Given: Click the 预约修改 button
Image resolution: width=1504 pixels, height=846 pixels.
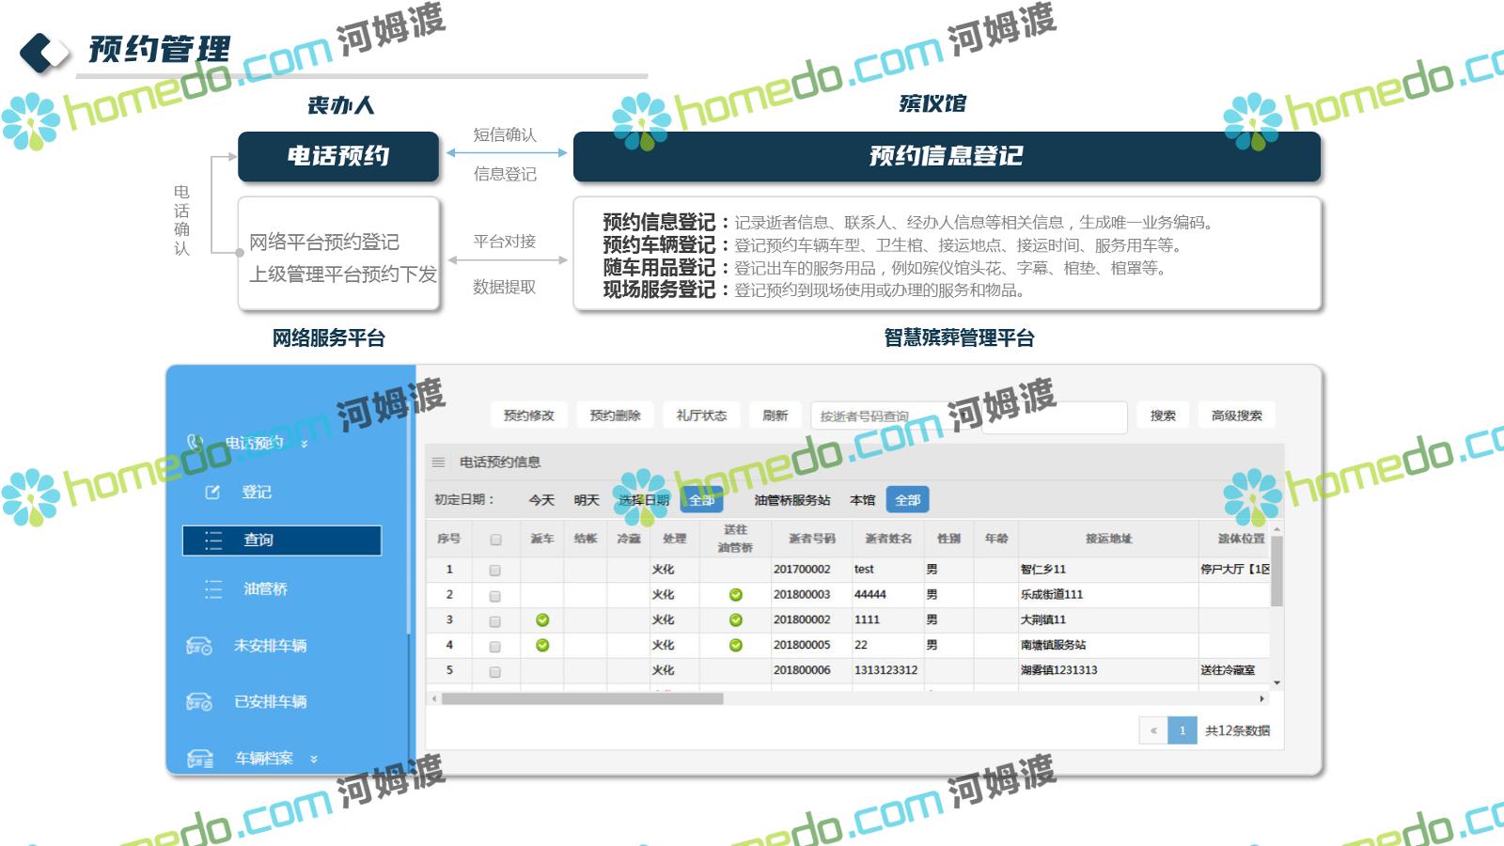Looking at the screenshot, I should [529, 415].
